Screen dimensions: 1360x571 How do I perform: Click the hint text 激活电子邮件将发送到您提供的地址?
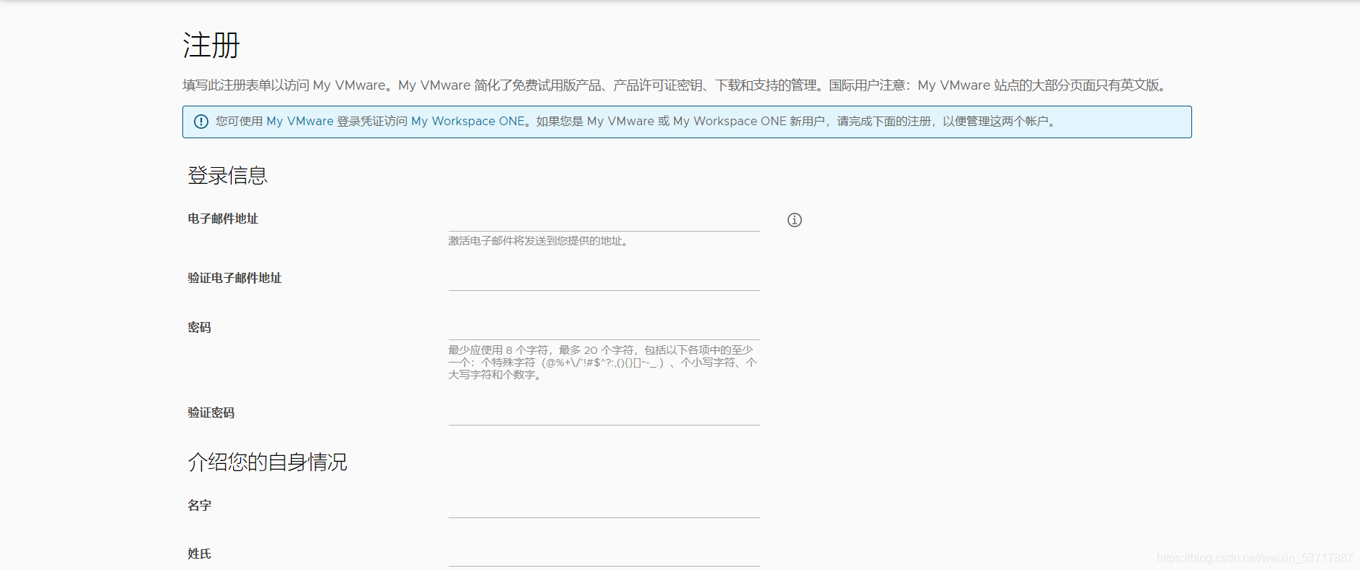[x=538, y=241]
